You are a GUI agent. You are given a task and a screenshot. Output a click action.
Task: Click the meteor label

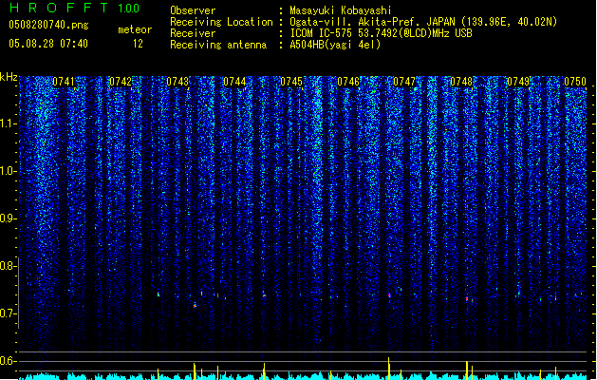[x=135, y=29]
